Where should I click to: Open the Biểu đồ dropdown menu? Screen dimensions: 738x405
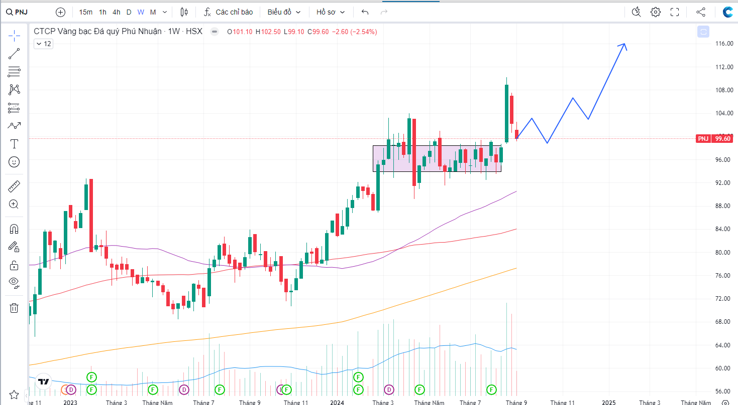click(284, 12)
